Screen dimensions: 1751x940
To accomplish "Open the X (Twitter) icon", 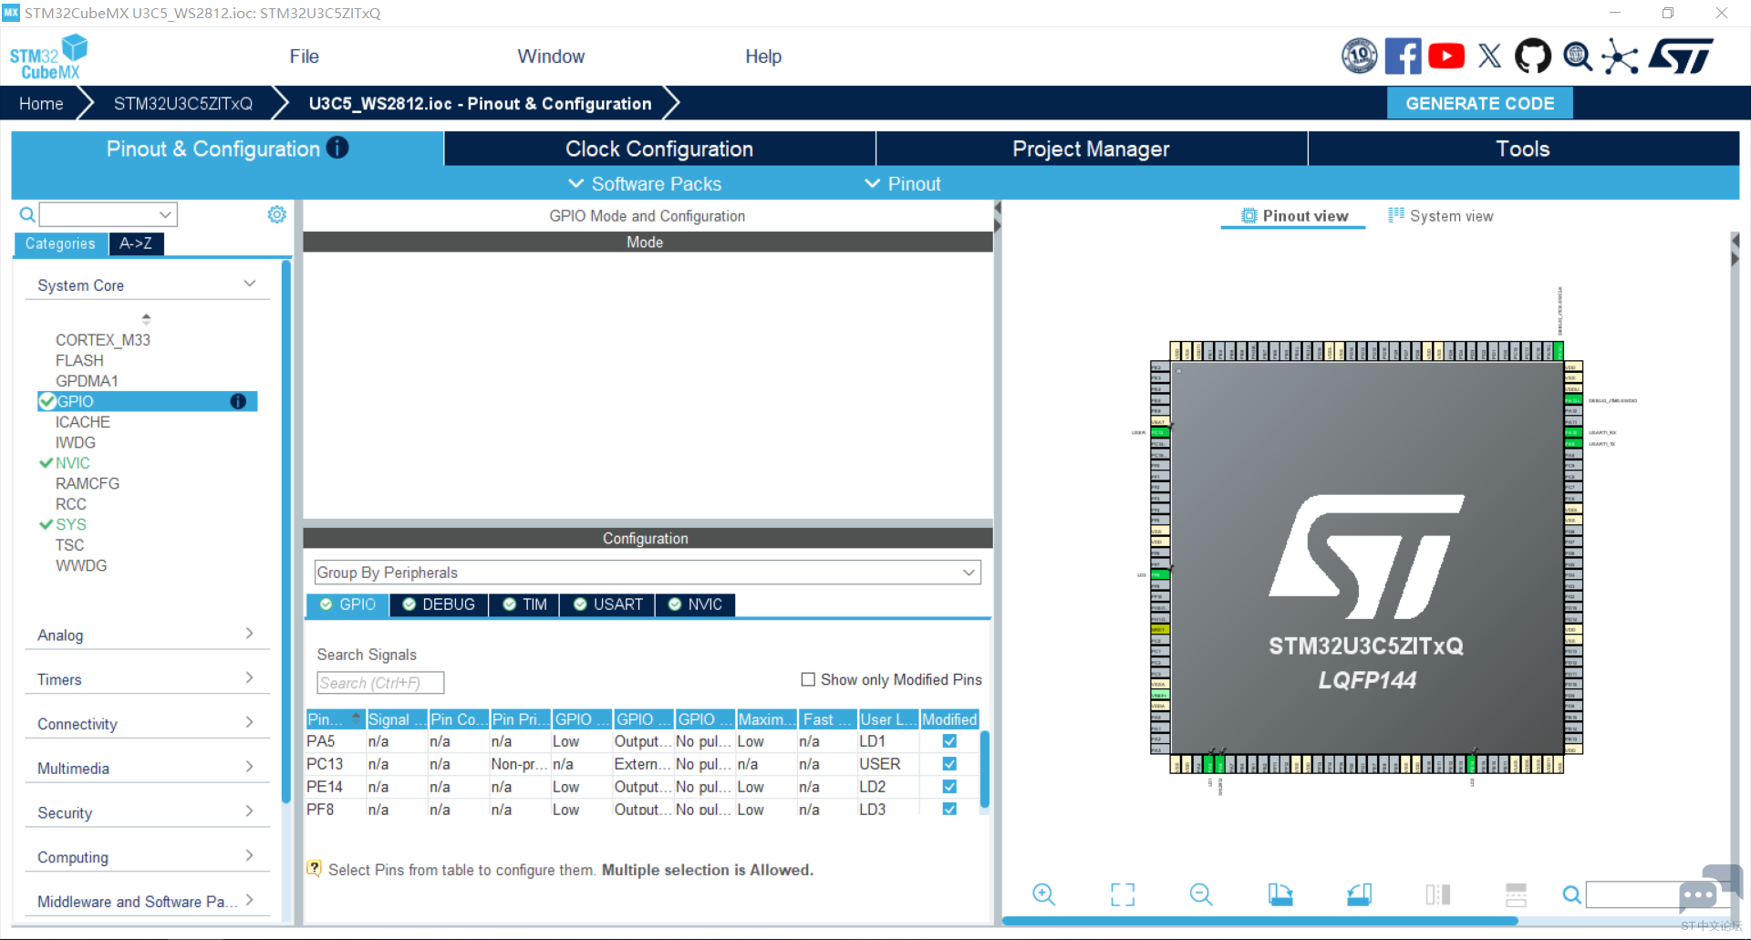I will tap(1489, 57).
